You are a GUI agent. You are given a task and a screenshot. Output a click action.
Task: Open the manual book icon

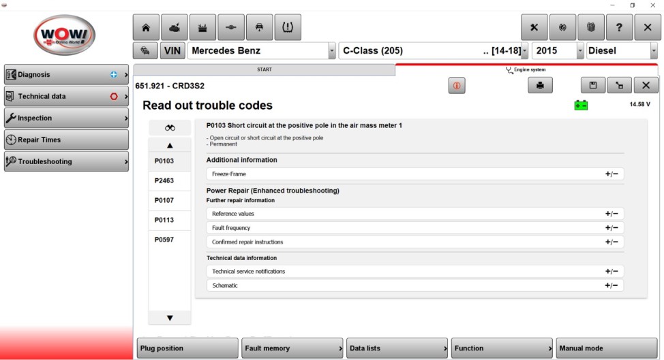click(x=591, y=27)
